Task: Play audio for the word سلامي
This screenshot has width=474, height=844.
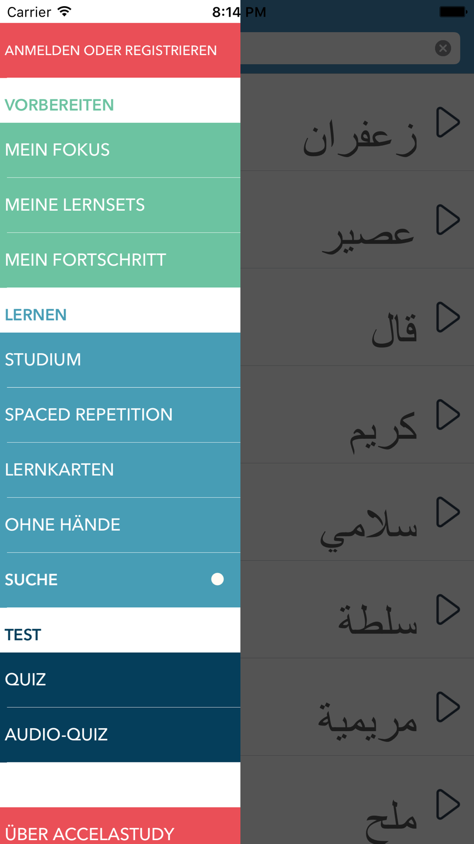Action: point(448,512)
